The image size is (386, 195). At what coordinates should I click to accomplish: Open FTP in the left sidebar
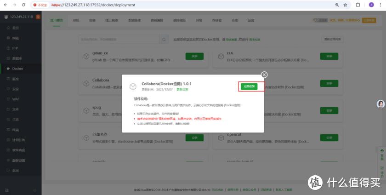15,48
